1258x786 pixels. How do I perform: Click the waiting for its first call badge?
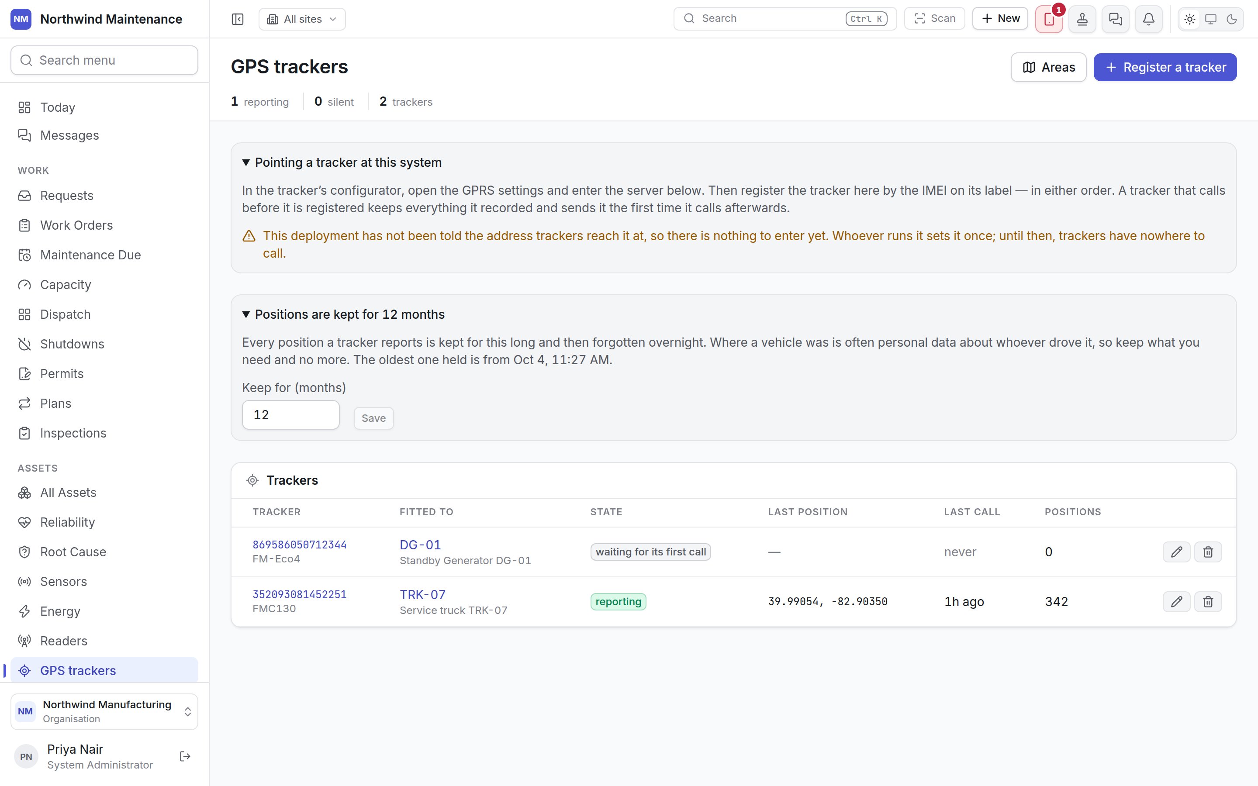tap(650, 552)
